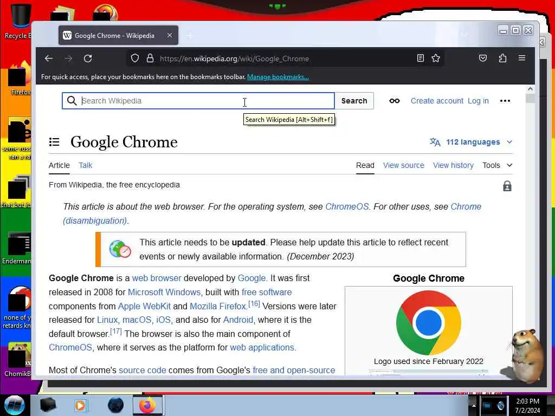555x416 pixels.
Task: Open Firefox hamburger application menu
Action: [522, 58]
